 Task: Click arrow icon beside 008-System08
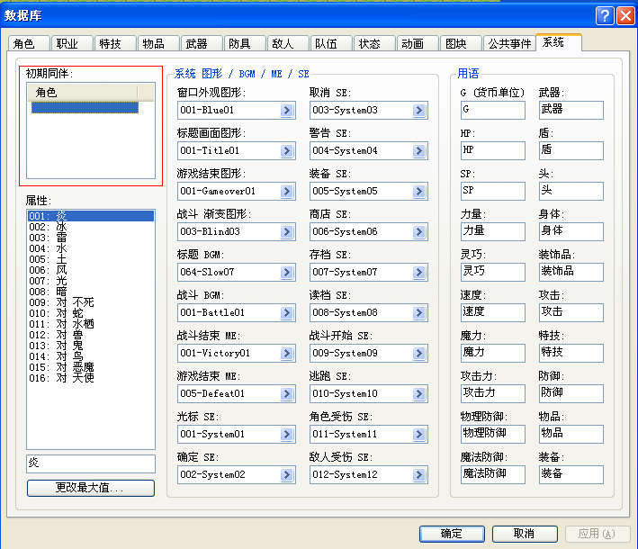(419, 313)
